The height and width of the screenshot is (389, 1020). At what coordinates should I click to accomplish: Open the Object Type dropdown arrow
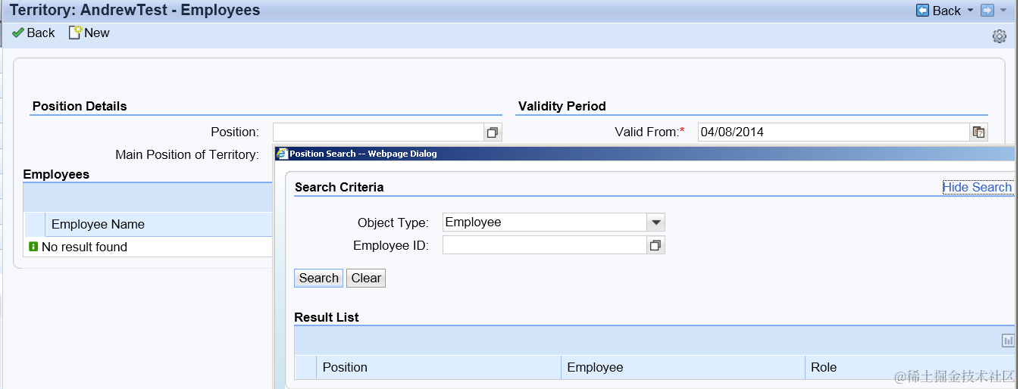655,223
